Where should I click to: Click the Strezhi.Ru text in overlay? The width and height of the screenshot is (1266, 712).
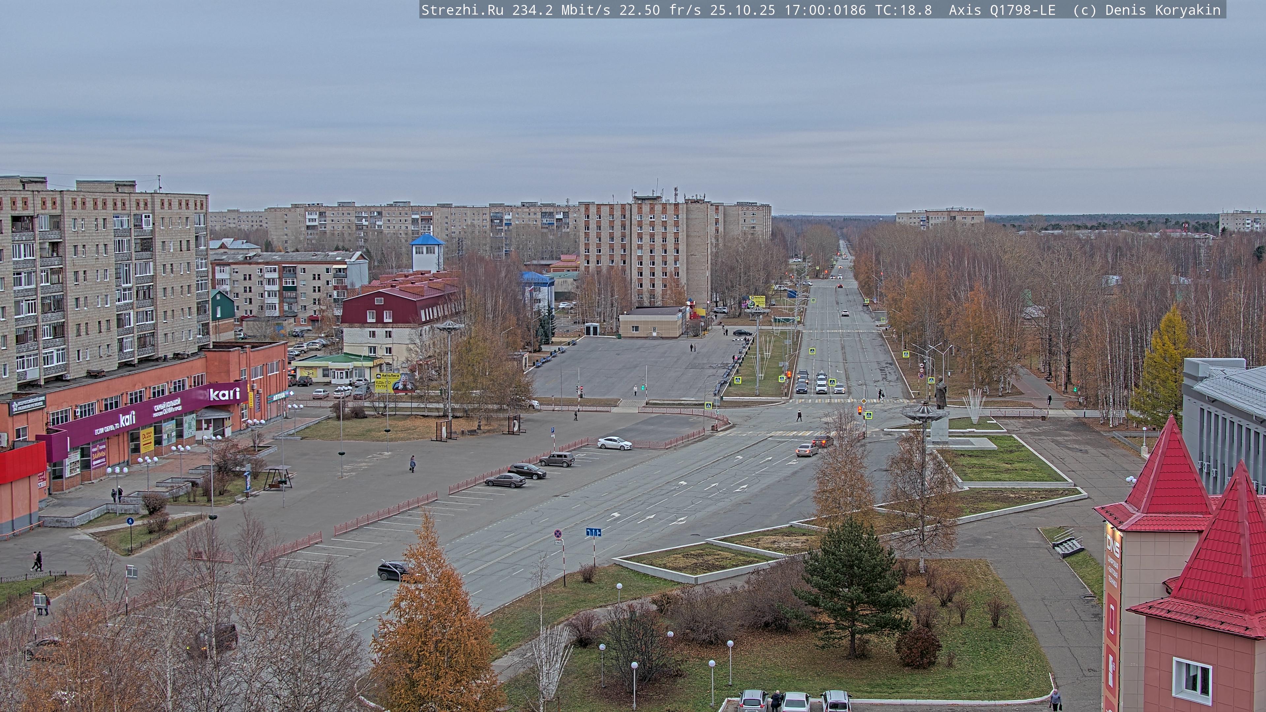(x=462, y=10)
